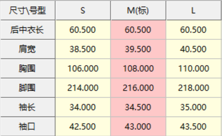Select the 35.000 sleeve length cell
Image resolution: width=222 pixels, height=136 pixels.
coord(194,107)
